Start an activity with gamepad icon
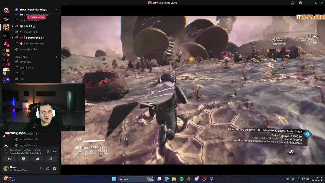The width and height of the screenshot is (325, 183). [x=37, y=159]
